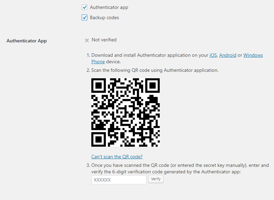Click the Verify button

pos(156,179)
